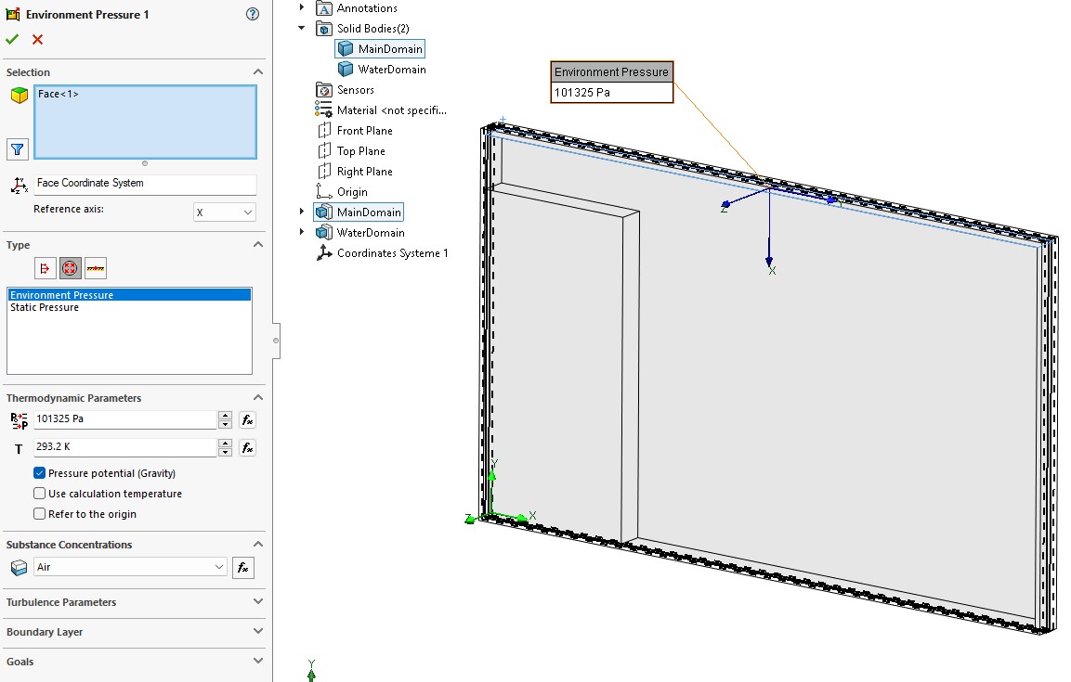The image size is (1071, 682).
Task: Confirm with the green OK checkmark
Action: (12, 39)
